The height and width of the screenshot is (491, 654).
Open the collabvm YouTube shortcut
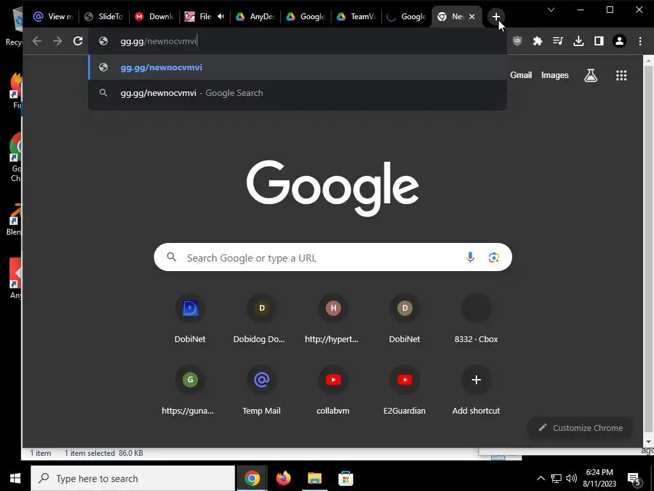(333, 389)
